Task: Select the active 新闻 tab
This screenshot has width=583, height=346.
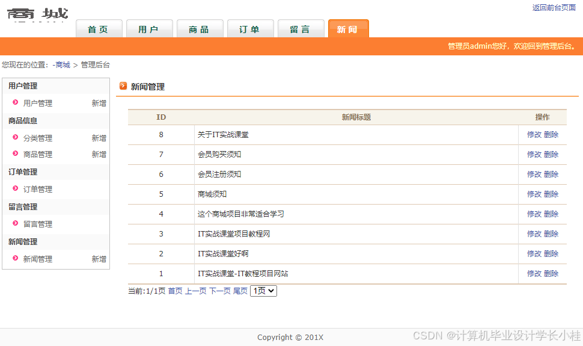Action: click(x=349, y=29)
